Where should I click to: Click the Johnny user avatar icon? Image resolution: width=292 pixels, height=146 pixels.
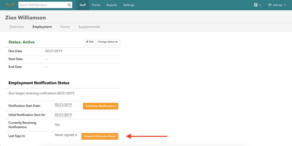[270, 5]
